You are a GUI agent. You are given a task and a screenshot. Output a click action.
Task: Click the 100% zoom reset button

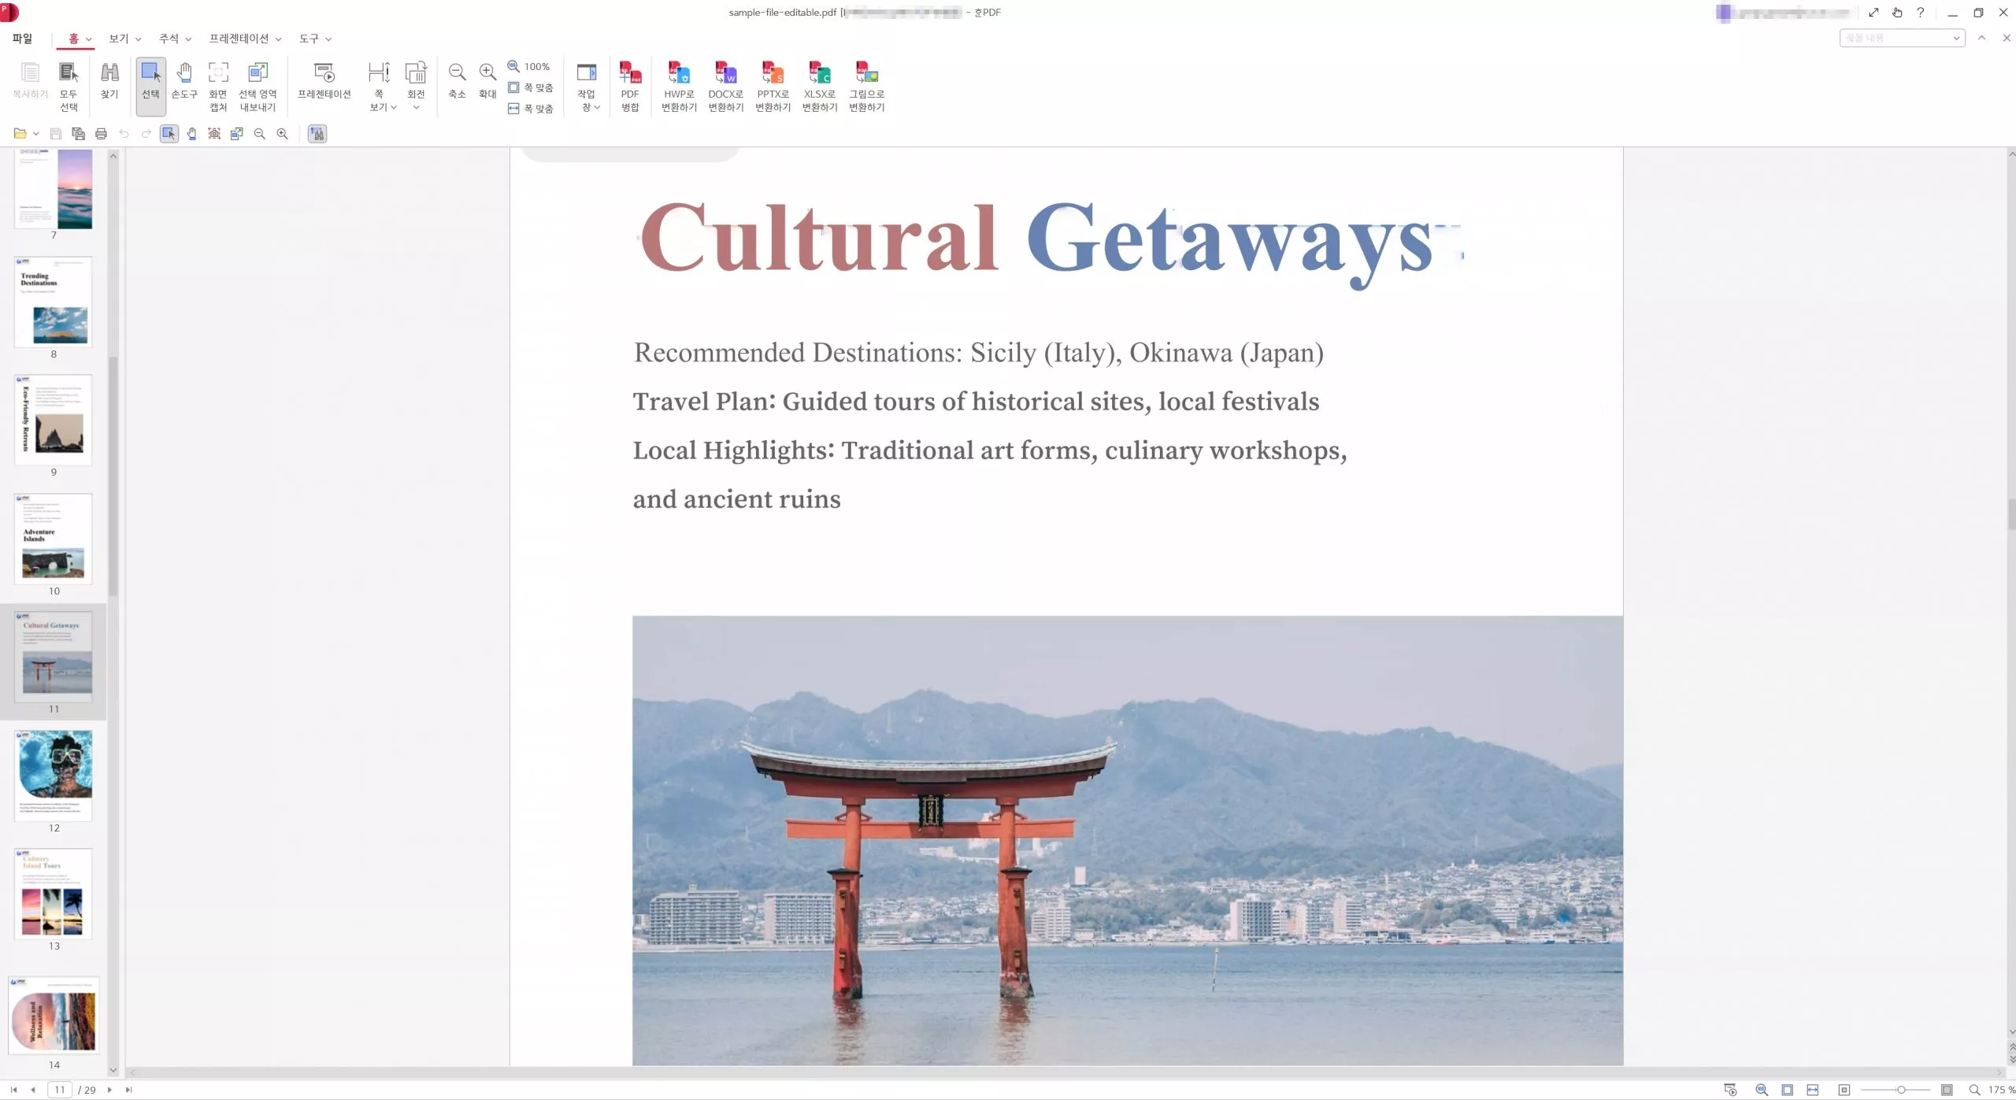tap(530, 66)
